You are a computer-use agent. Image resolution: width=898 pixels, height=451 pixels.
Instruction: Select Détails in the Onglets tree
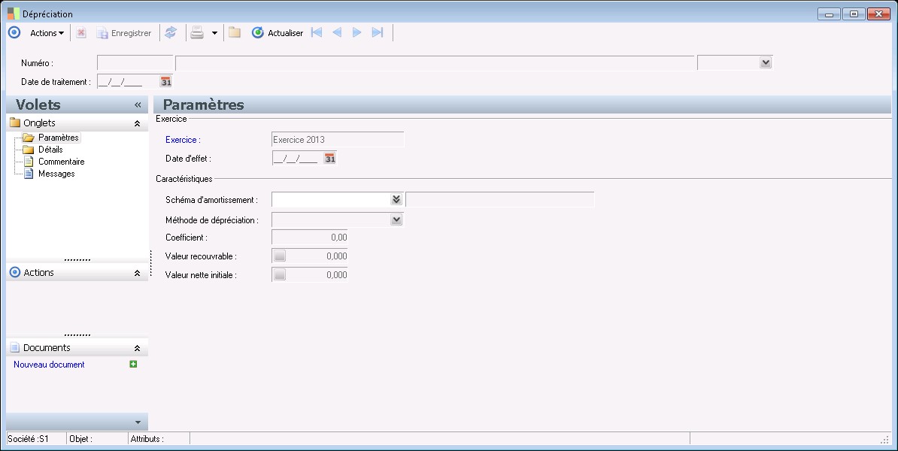pyautogui.click(x=50, y=150)
